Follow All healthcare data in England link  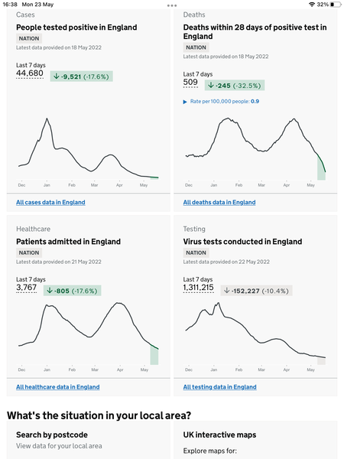58,387
